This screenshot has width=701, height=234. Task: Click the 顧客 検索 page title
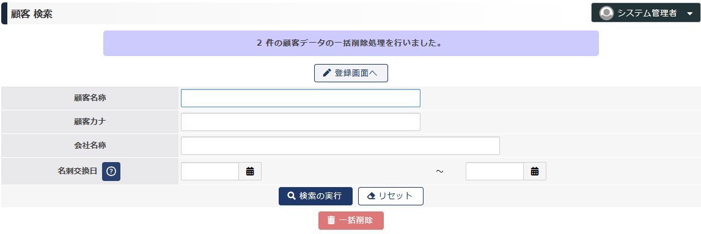[x=32, y=14]
